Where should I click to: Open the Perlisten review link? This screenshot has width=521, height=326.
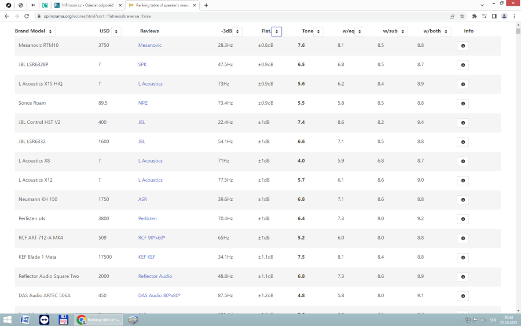click(147, 219)
